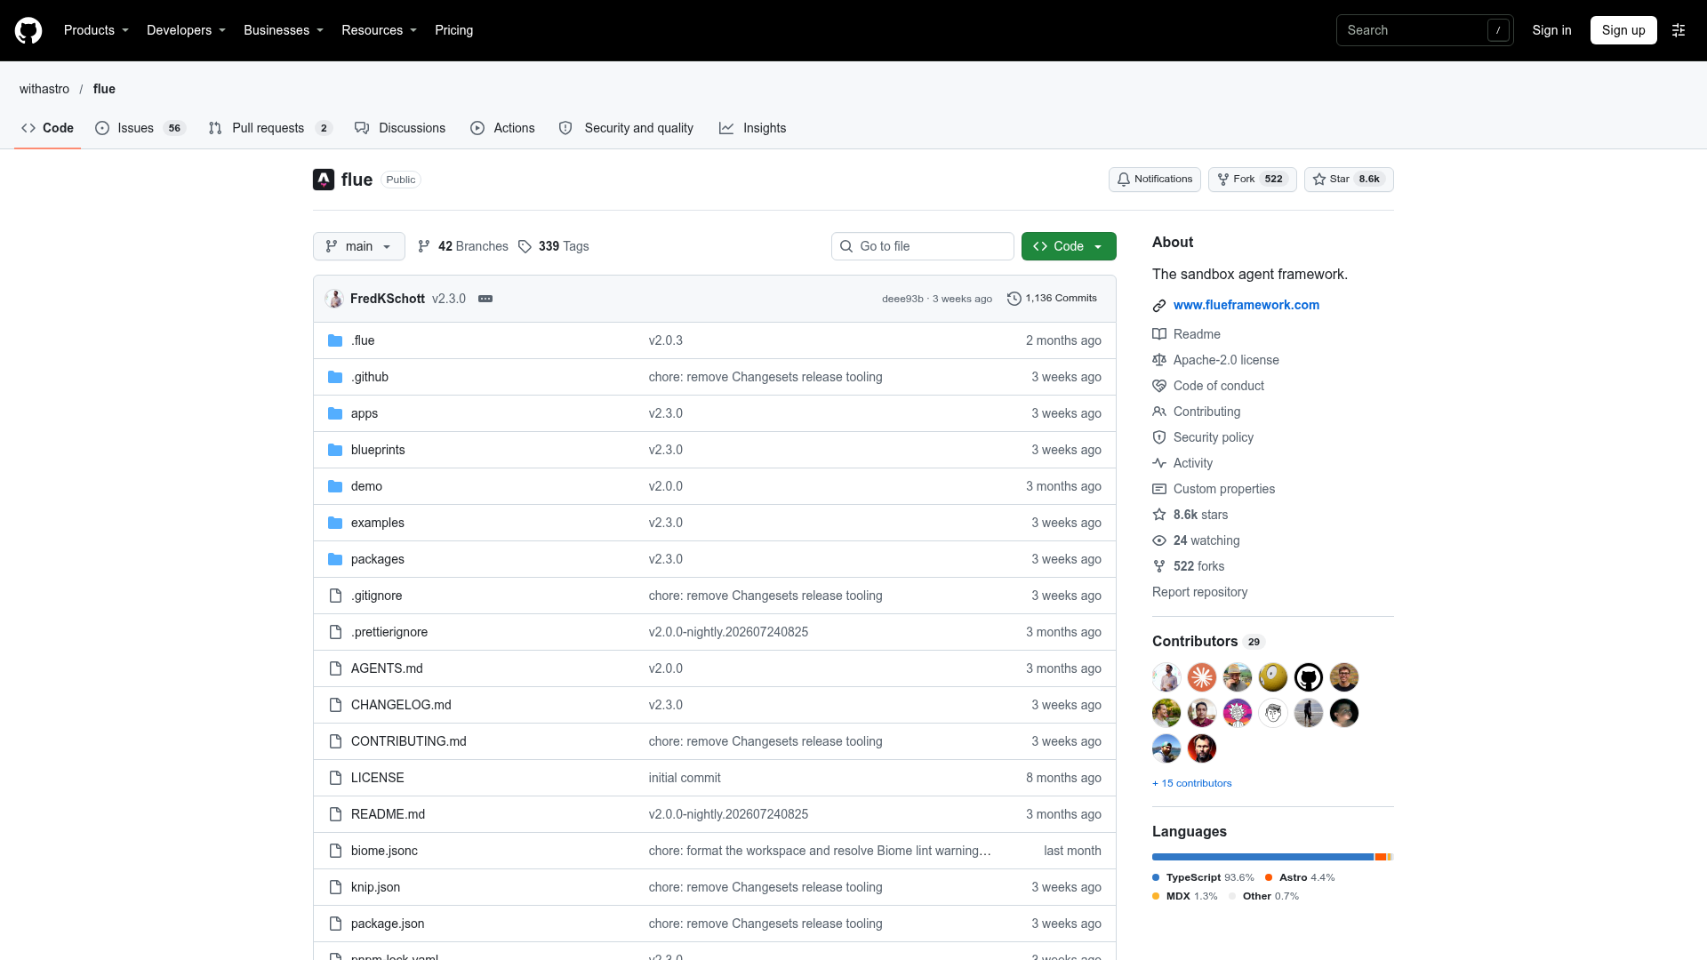Screen dimensions: 1707x960
Task: Click the link icon beside www.flueframework.com
Action: (1159, 306)
